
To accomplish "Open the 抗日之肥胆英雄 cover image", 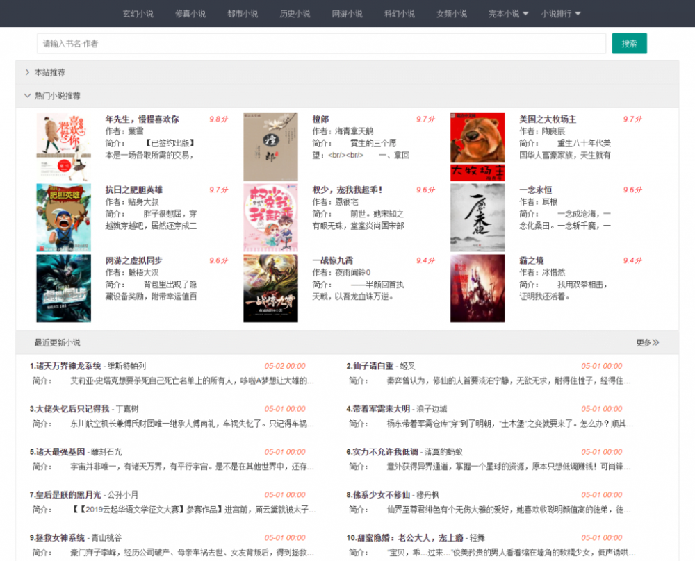I will point(64,217).
